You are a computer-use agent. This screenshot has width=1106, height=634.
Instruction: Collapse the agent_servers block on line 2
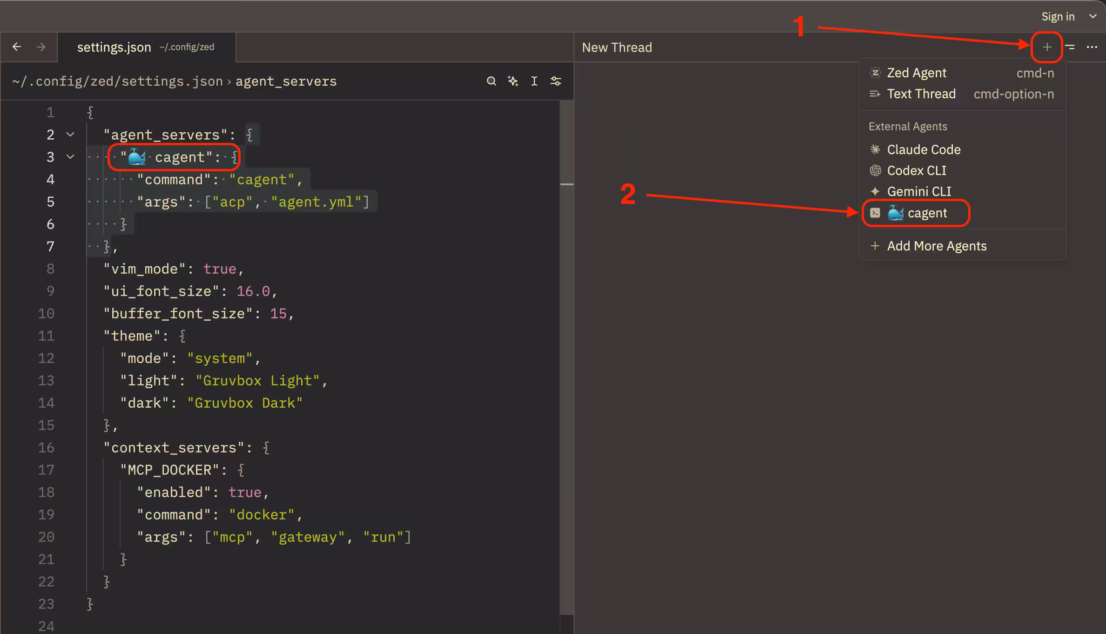coord(70,135)
